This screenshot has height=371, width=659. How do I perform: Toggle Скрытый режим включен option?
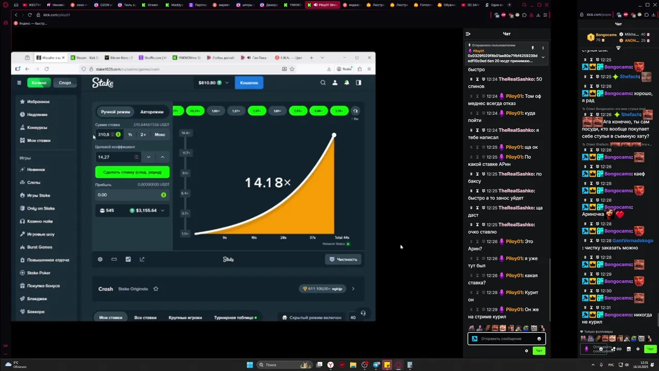click(x=311, y=317)
